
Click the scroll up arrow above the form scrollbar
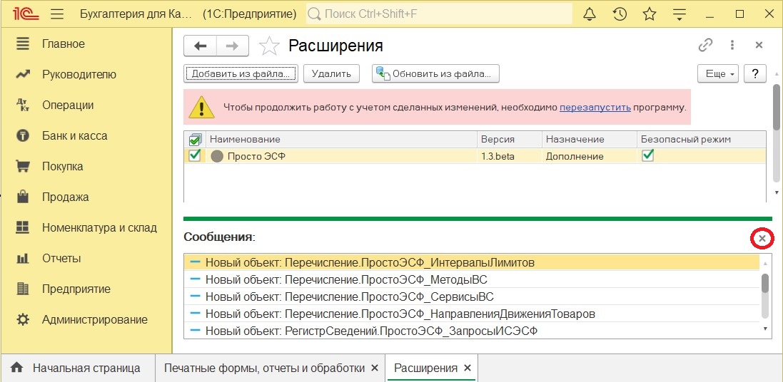point(776,73)
